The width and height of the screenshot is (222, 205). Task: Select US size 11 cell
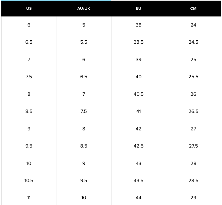(x=29, y=198)
